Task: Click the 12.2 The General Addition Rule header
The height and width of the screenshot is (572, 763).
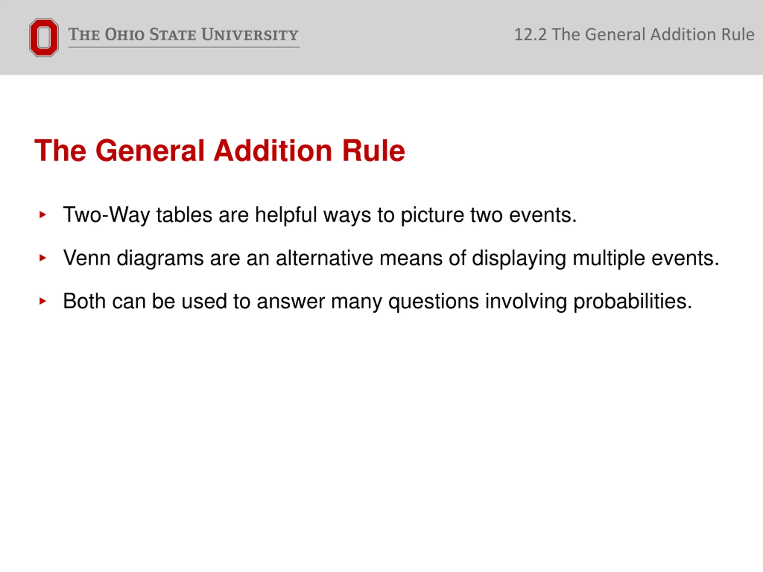Action: pos(634,35)
